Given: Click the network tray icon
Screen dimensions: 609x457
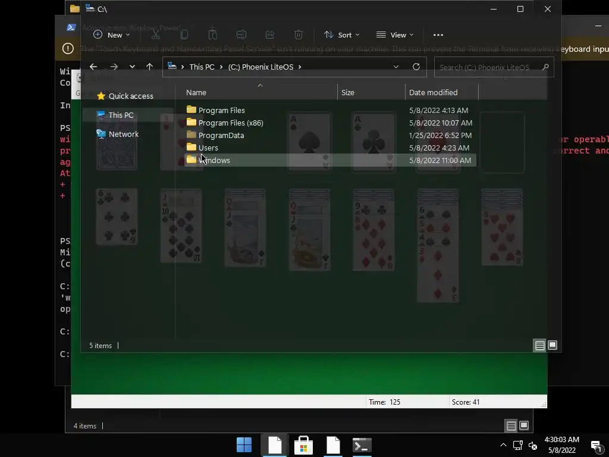Looking at the screenshot, I should [x=517, y=445].
